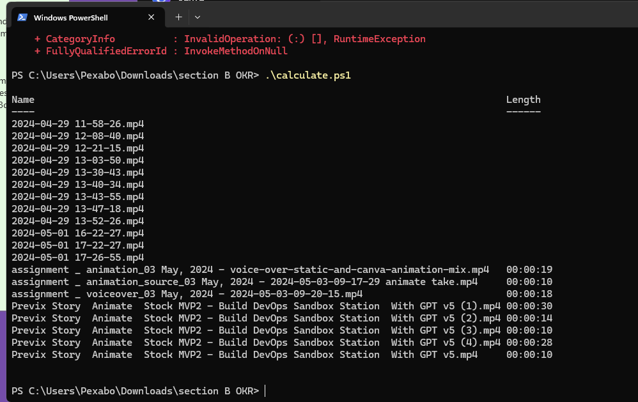Click the FullyQualifiedErrorId InvokeMethodOnNull line
The image size is (638, 402).
pyautogui.click(x=161, y=51)
